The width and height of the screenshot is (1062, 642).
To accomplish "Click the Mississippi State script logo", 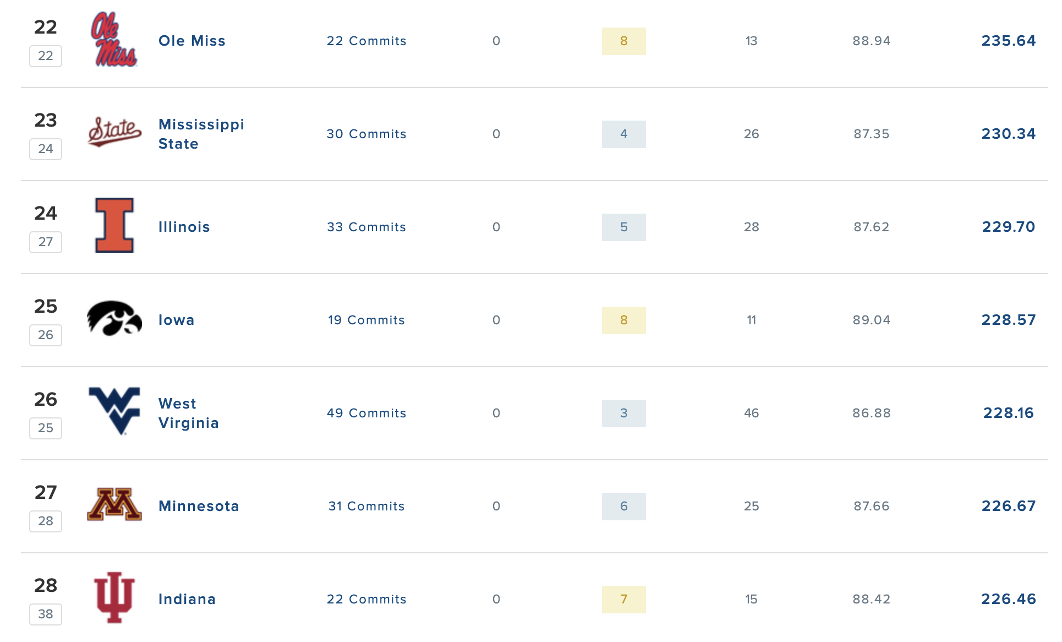I will pos(114,132).
